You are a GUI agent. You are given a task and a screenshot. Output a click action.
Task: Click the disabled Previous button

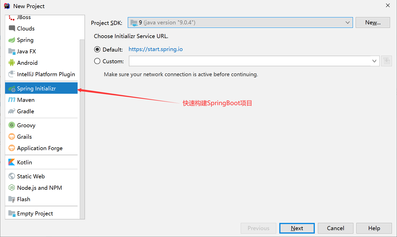click(258, 228)
